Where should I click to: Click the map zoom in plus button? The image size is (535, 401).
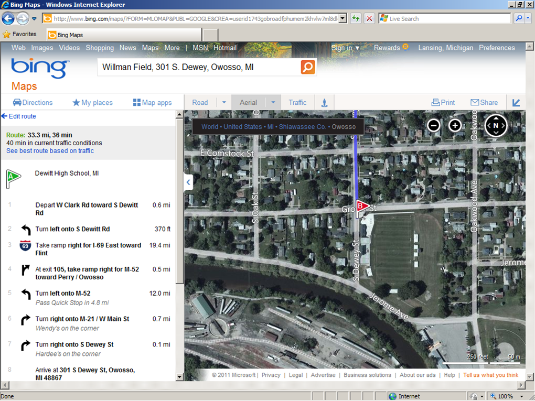[x=455, y=125]
